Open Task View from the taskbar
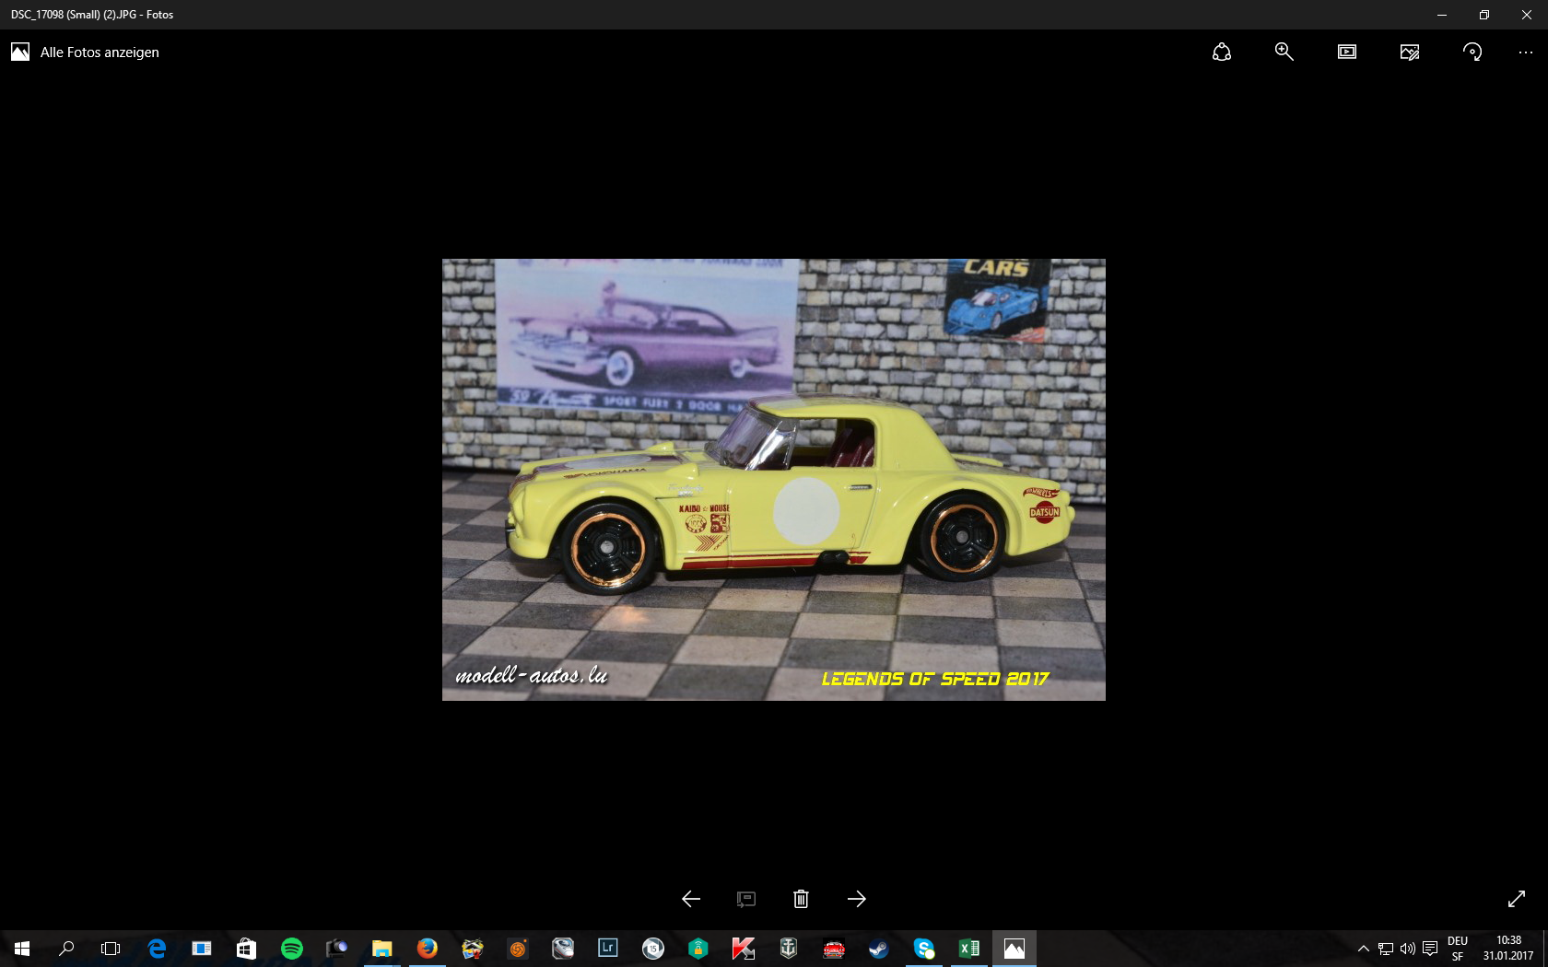The image size is (1548, 967). pyautogui.click(x=109, y=948)
